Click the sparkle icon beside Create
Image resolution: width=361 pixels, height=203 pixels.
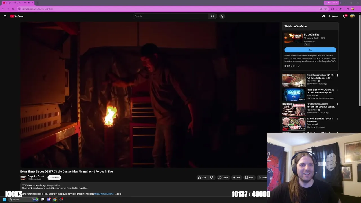323,16
